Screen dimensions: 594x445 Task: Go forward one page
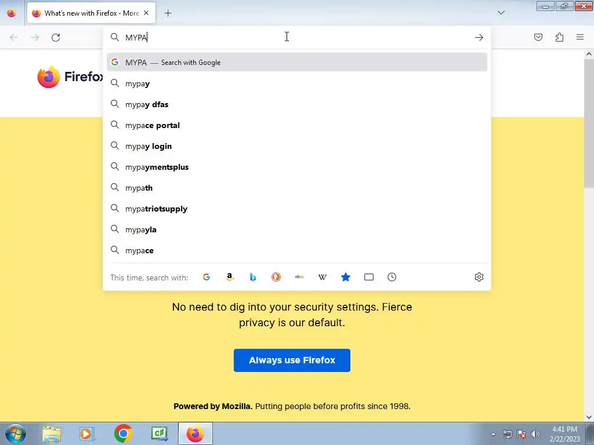tap(35, 38)
